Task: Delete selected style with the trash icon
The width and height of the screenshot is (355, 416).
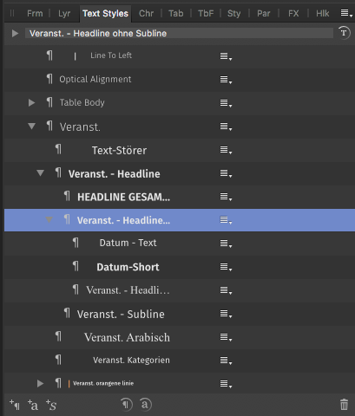Action: 344,405
